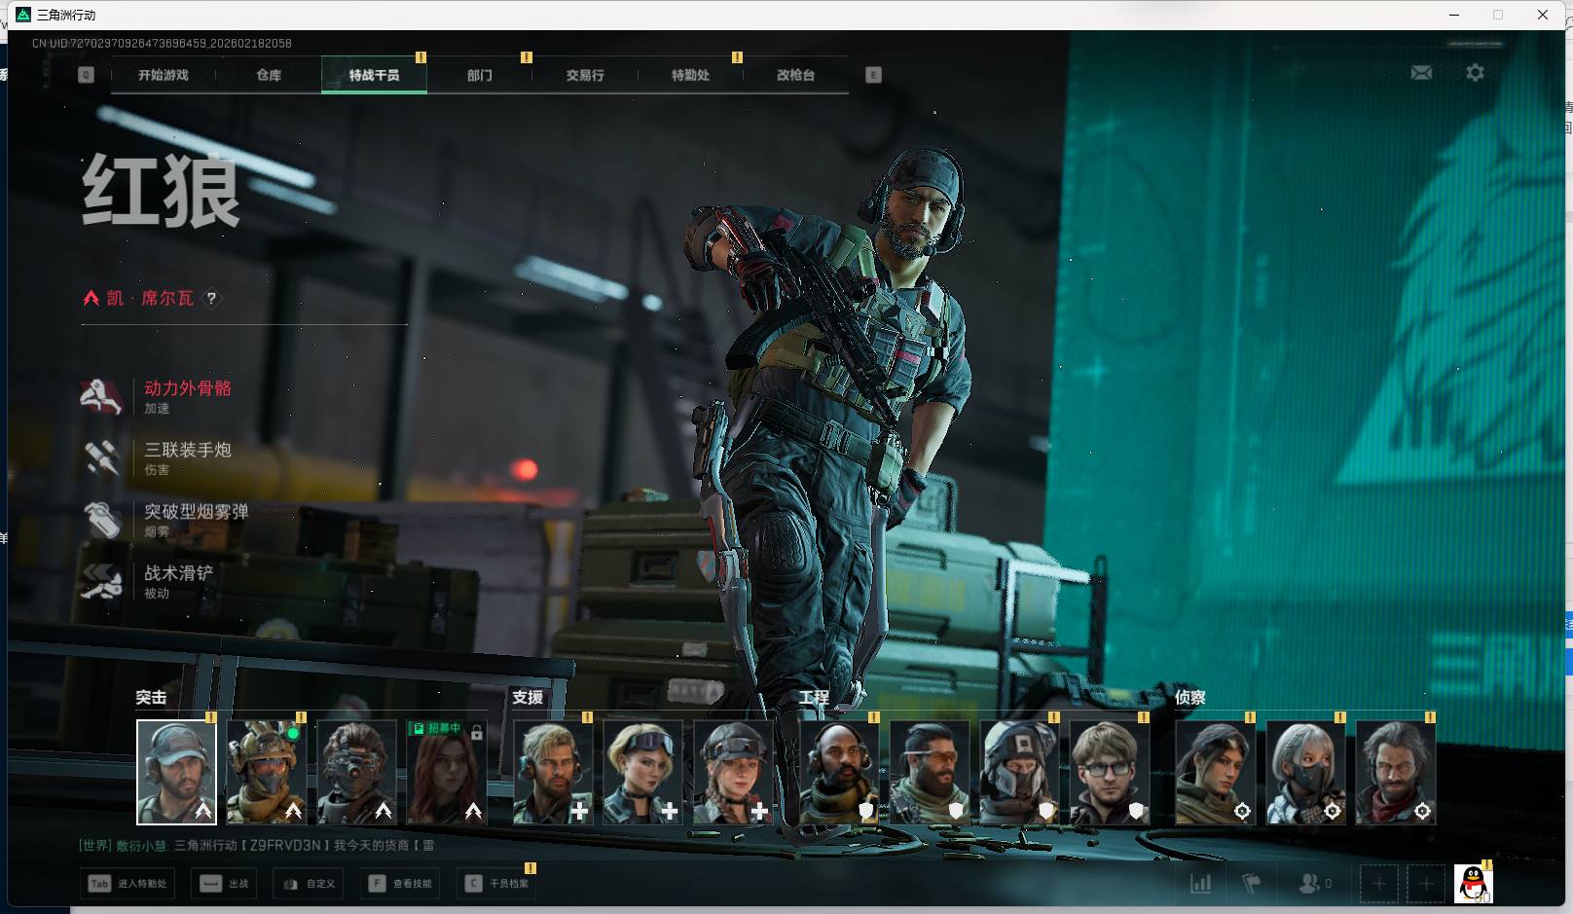Select the 动力外骨骼 skill icon
The height and width of the screenshot is (914, 1573).
[101, 396]
